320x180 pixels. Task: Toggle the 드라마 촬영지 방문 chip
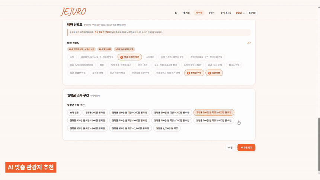pyautogui.click(x=192, y=65)
